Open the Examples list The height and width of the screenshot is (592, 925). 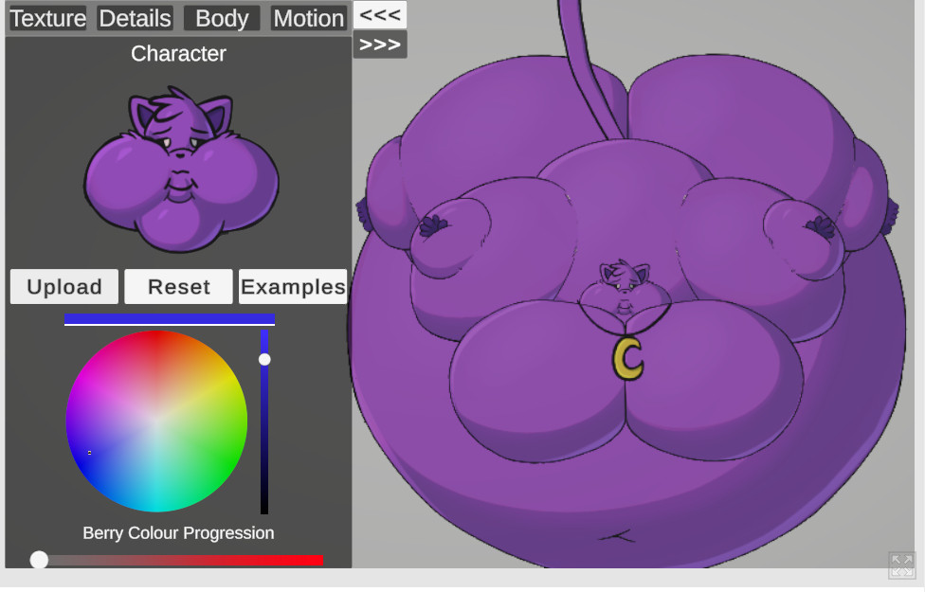coord(293,287)
